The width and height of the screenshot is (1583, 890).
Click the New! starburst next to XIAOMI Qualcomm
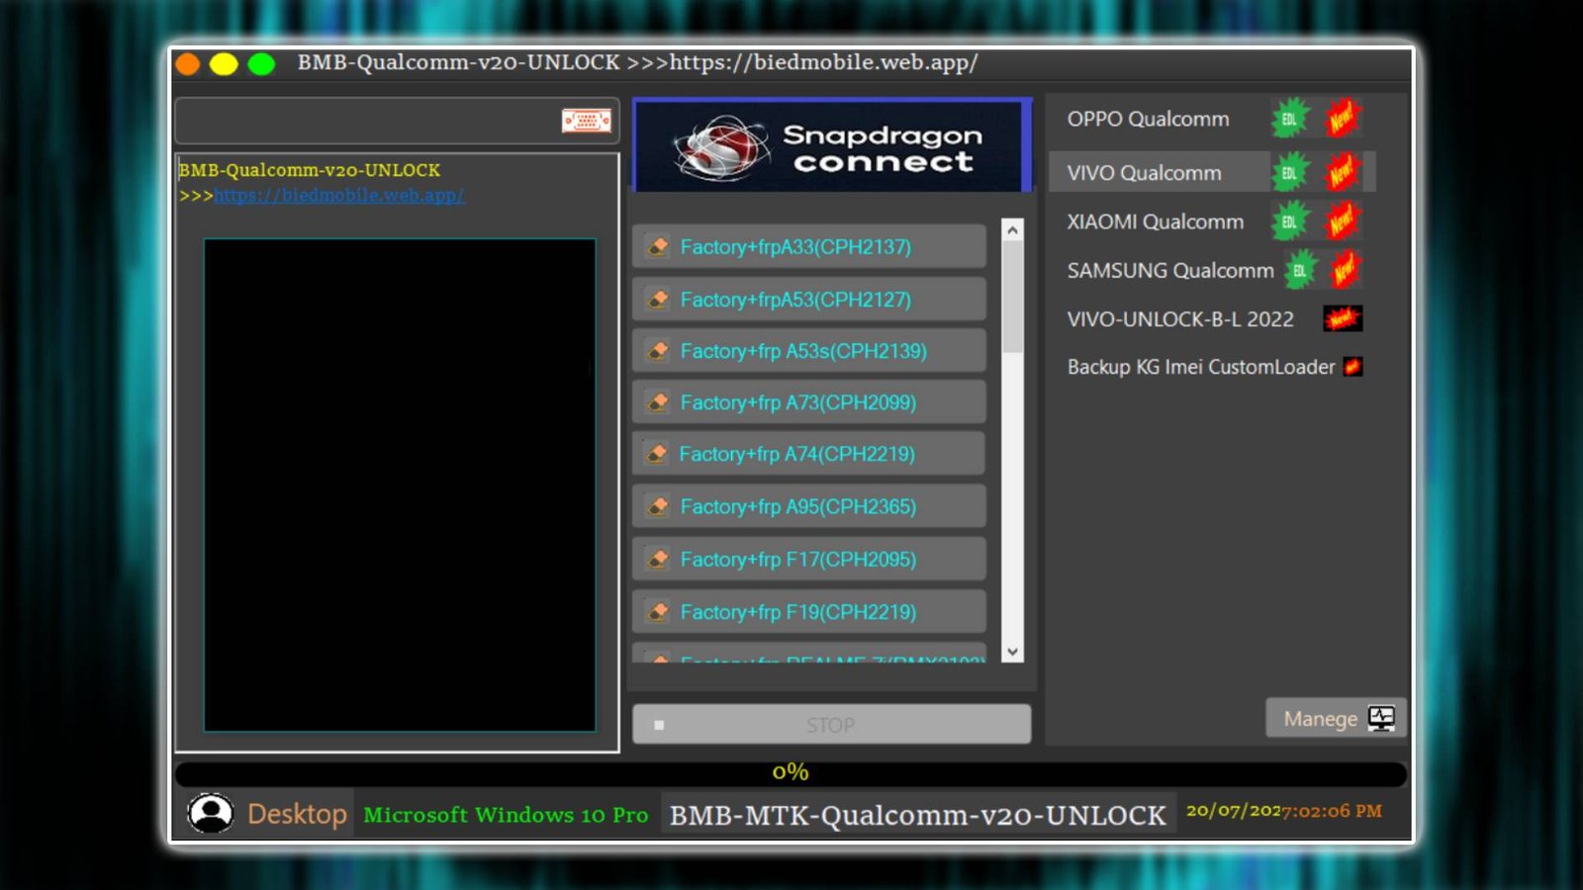[x=1342, y=222]
